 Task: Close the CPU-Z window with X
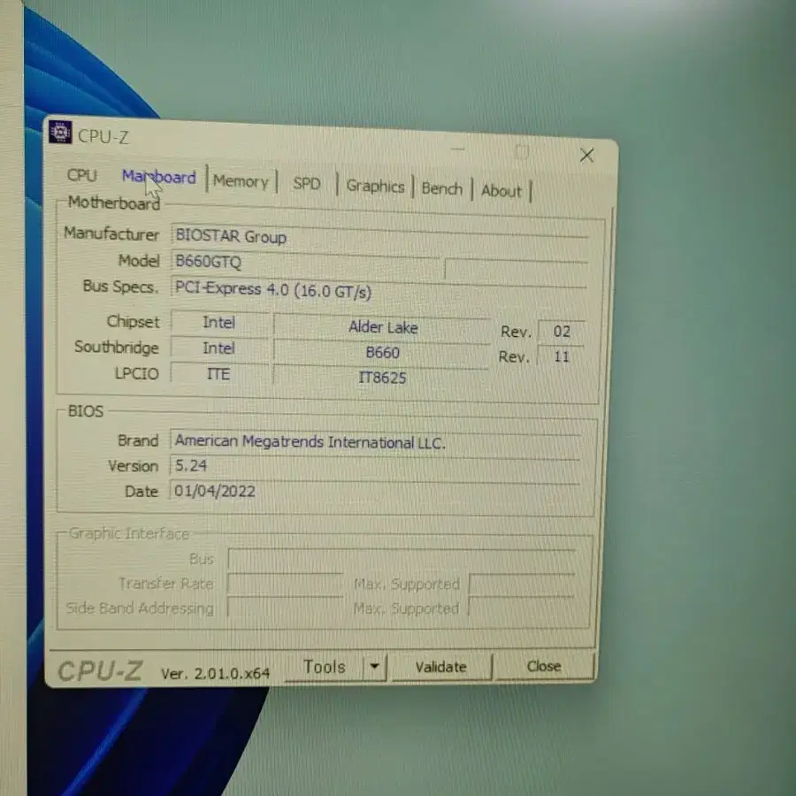click(587, 155)
